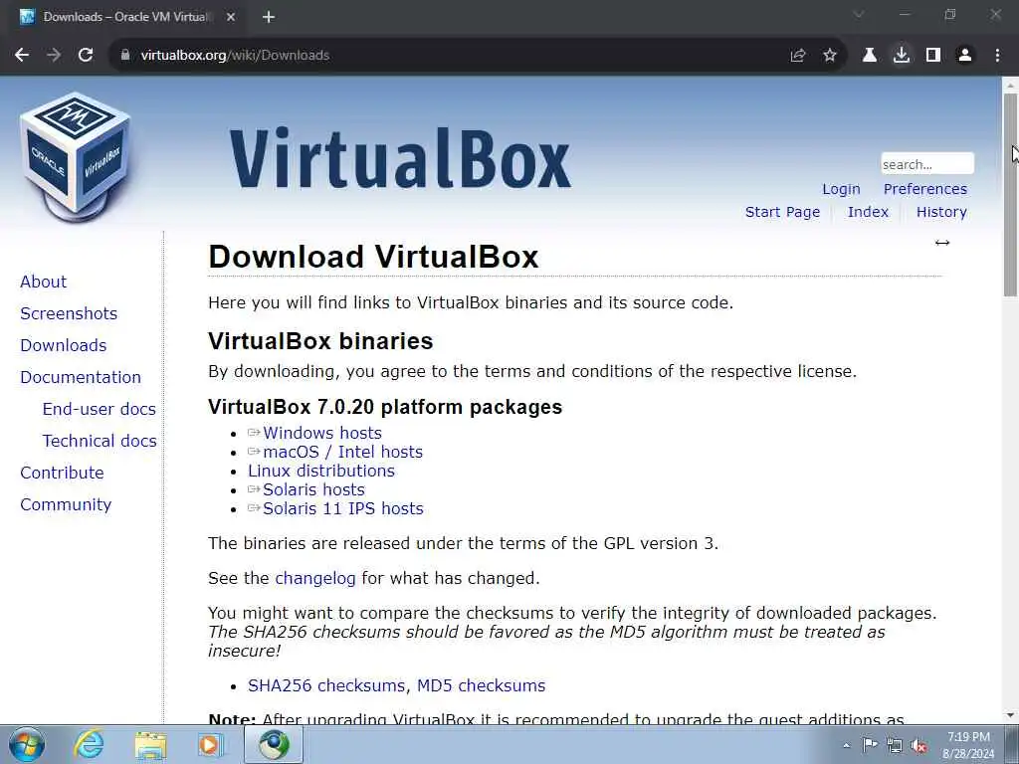This screenshot has width=1019, height=764.
Task: Open Screenshots in the sidebar
Action: (69, 313)
